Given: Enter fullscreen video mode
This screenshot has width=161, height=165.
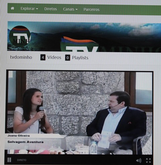Looking at the screenshot, I should point(148,161).
